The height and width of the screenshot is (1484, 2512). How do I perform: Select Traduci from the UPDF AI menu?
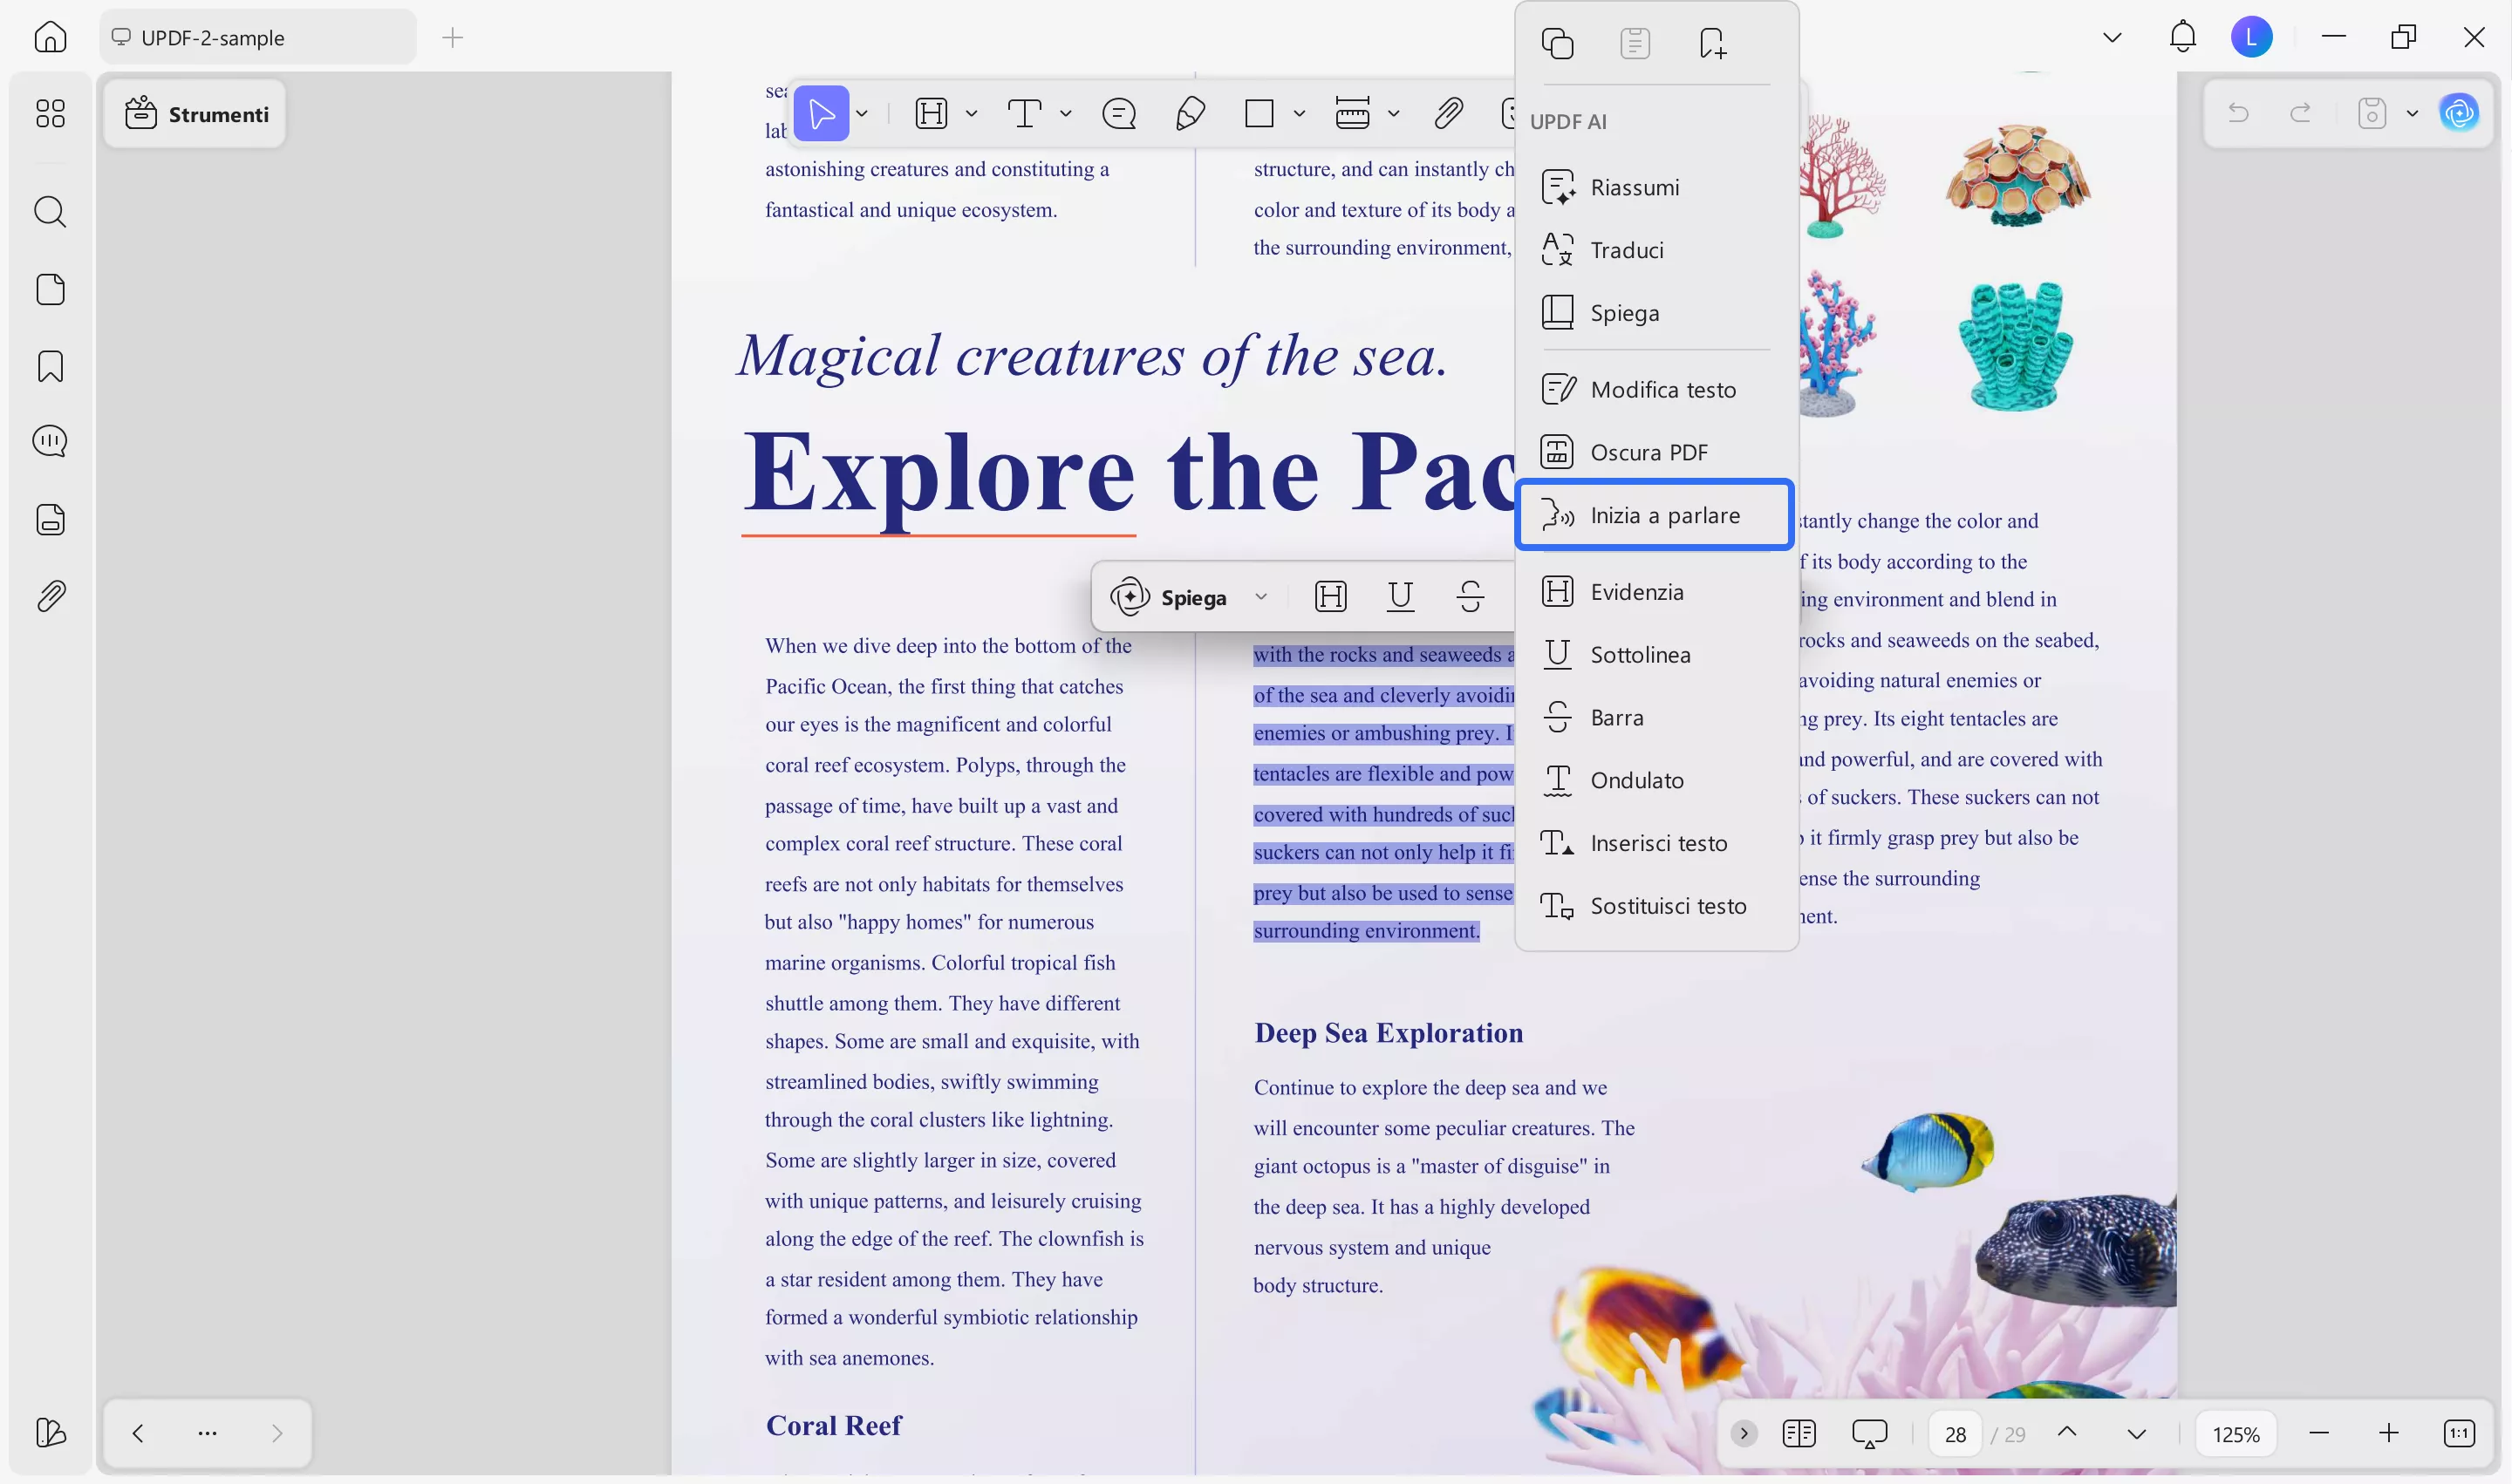coord(1628,249)
